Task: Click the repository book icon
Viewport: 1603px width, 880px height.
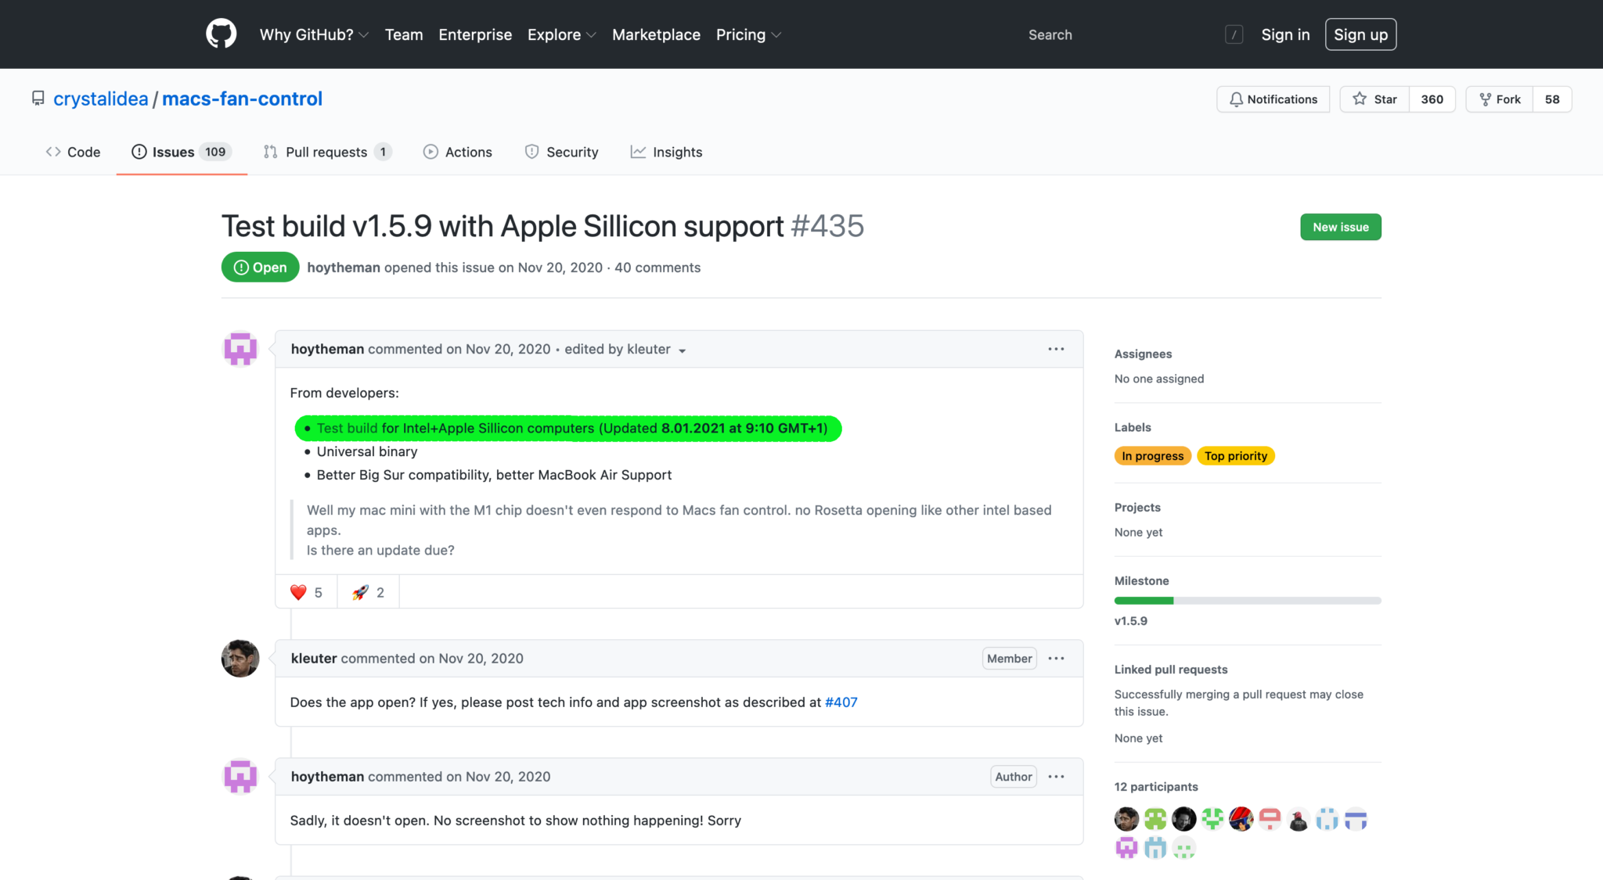Action: coord(38,99)
